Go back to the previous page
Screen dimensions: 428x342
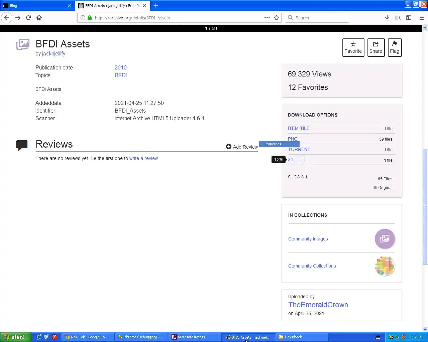click(7, 18)
